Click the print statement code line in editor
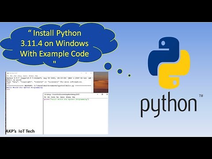Image resolution: width=212 pixels, height=159 pixels. [67, 99]
